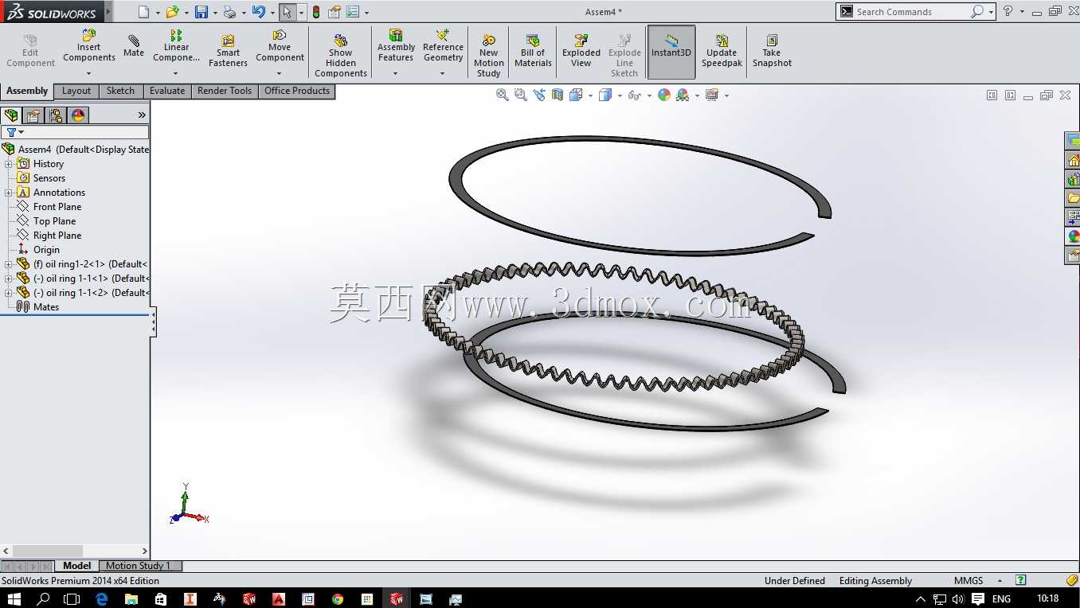This screenshot has width=1080, height=608.
Task: Expand the History tree node
Action: (9, 164)
